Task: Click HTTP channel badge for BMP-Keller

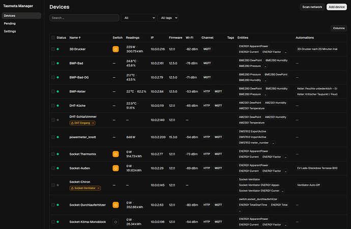Action: (x=207, y=91)
